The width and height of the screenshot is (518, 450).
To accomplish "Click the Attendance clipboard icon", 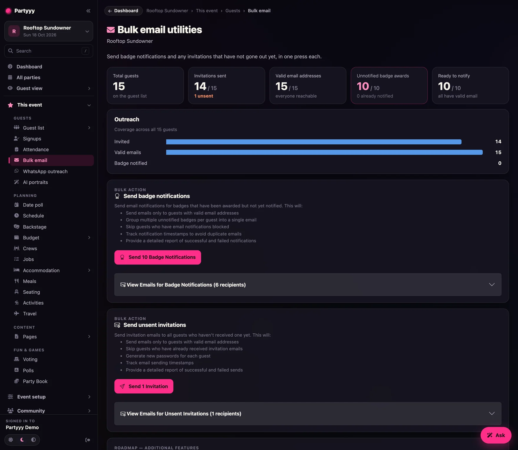I will 16,149.
